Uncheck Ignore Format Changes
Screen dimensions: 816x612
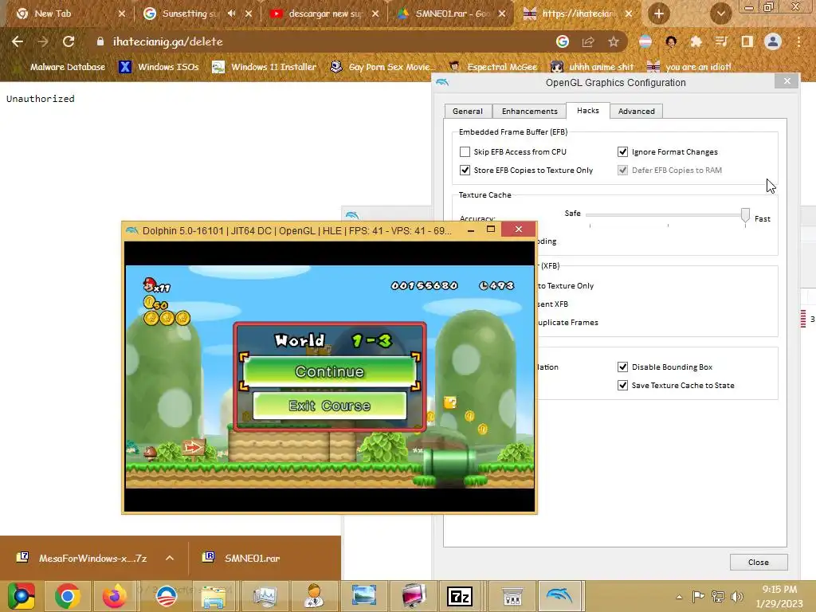[622, 151]
